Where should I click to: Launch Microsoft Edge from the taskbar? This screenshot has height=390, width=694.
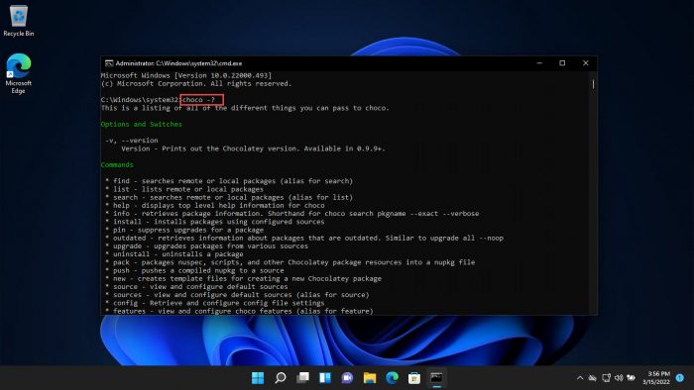(393, 378)
